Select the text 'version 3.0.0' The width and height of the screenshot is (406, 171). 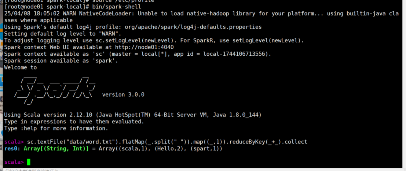(x=123, y=95)
